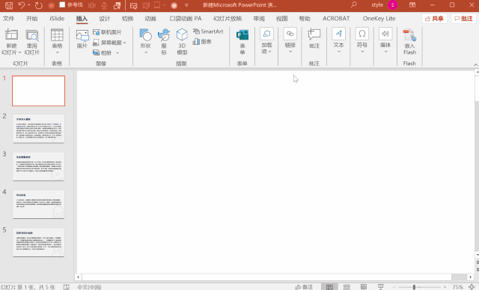Click the 相册 photo album icon
Image resolution: width=479 pixels, height=290 pixels.
[97, 52]
